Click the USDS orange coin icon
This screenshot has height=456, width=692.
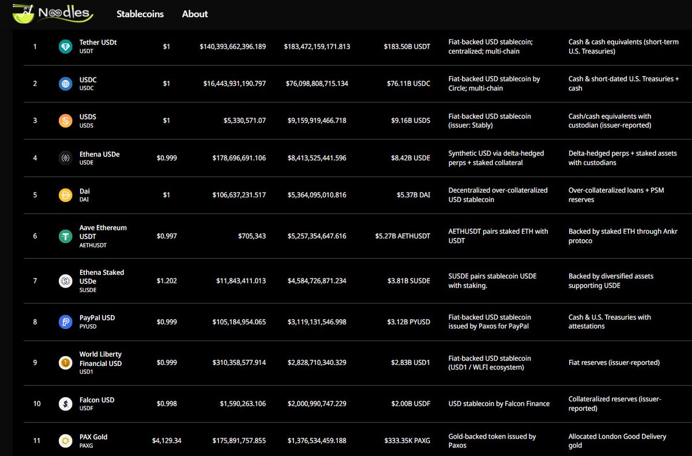(66, 121)
